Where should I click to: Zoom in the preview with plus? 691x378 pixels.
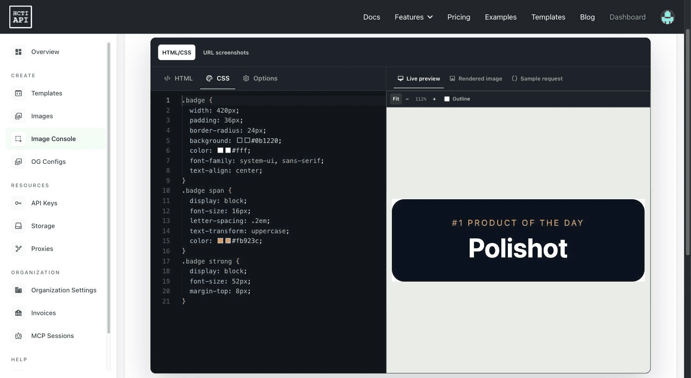pyautogui.click(x=434, y=99)
